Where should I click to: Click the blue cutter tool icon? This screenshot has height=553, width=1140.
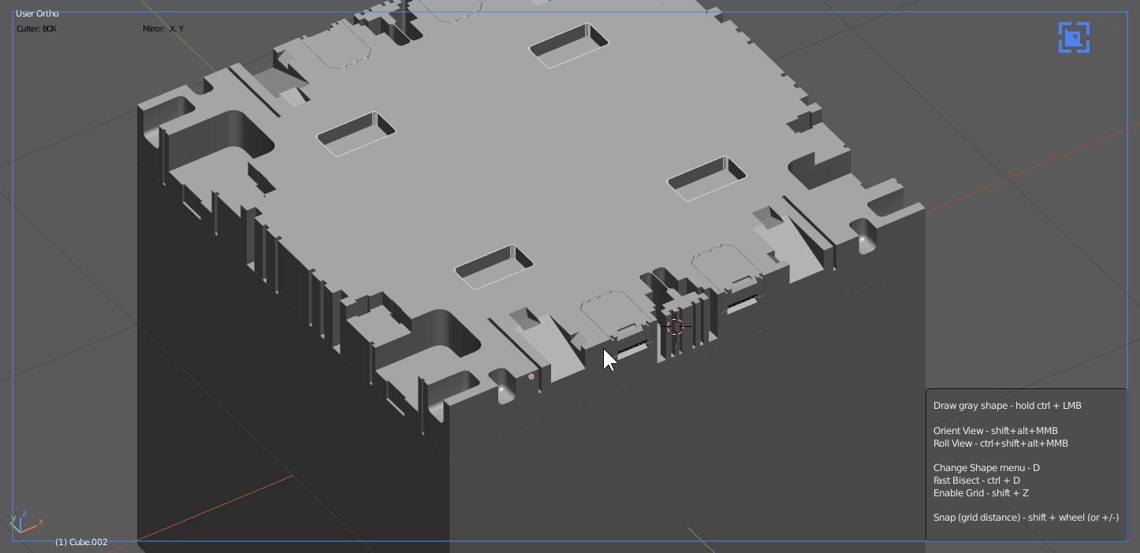tap(1073, 38)
